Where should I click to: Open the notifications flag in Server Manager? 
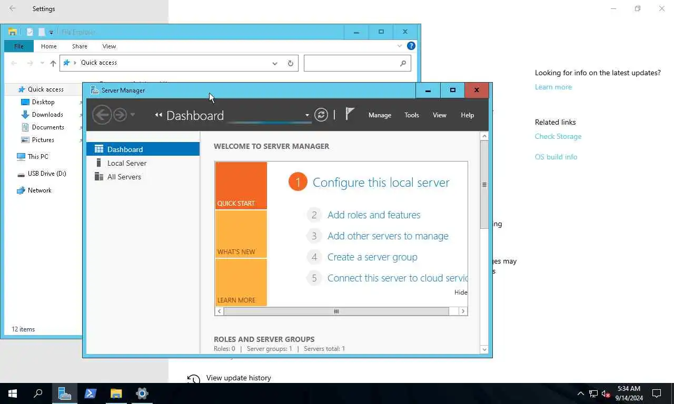(350, 114)
